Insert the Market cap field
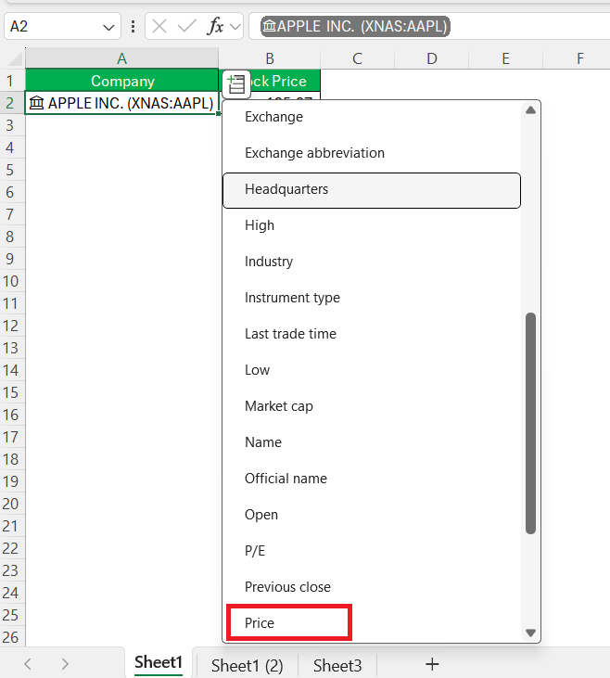This screenshot has height=678, width=610. coord(372,406)
